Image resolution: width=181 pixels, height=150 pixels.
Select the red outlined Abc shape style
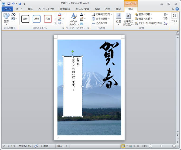48,19
